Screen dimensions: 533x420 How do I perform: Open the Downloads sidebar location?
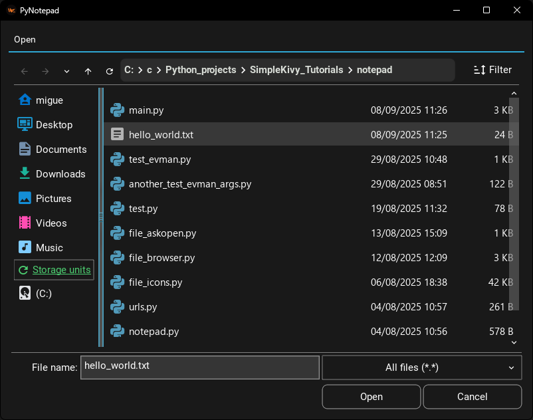(60, 174)
